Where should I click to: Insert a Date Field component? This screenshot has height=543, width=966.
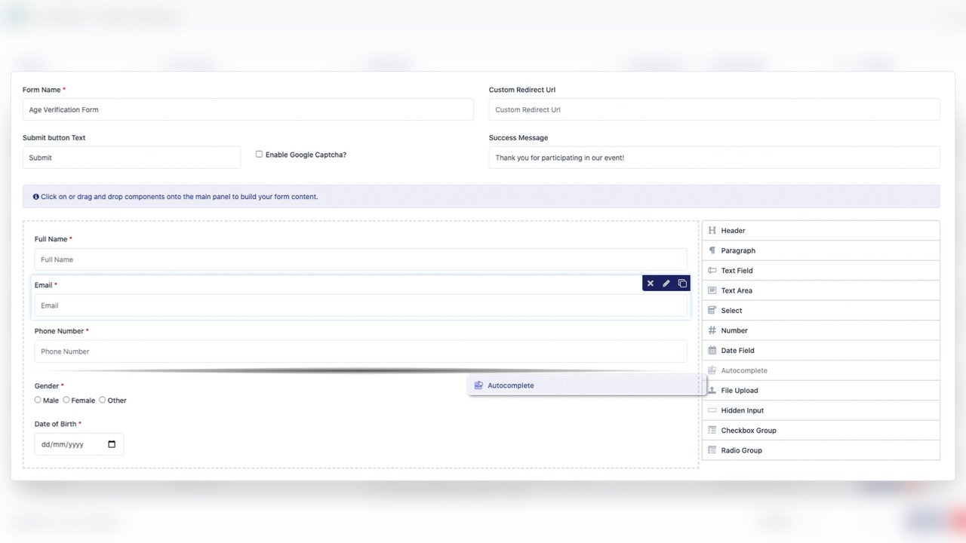coord(820,350)
